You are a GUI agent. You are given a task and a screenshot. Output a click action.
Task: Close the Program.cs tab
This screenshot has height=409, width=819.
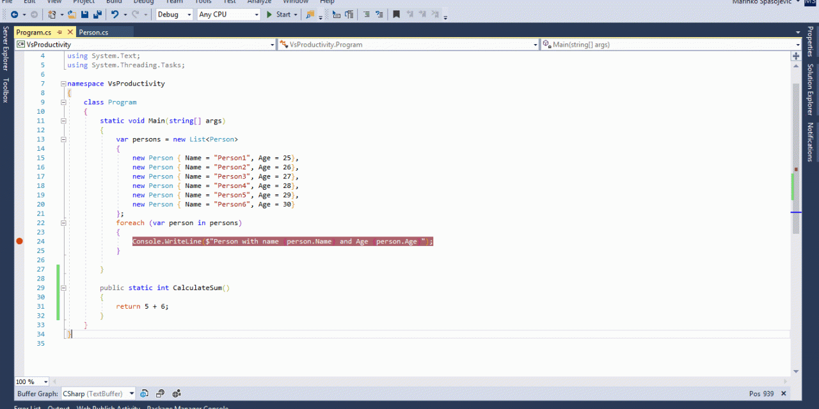69,32
